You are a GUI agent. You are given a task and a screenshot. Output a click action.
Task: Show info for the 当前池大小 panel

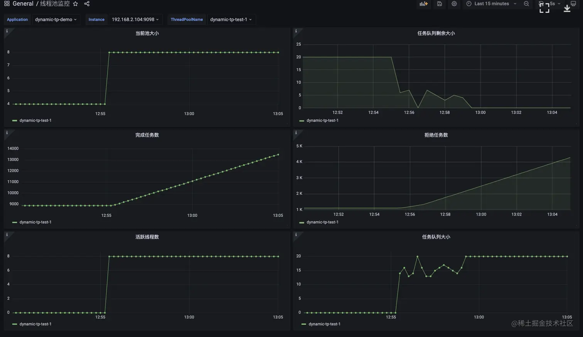pos(7,31)
